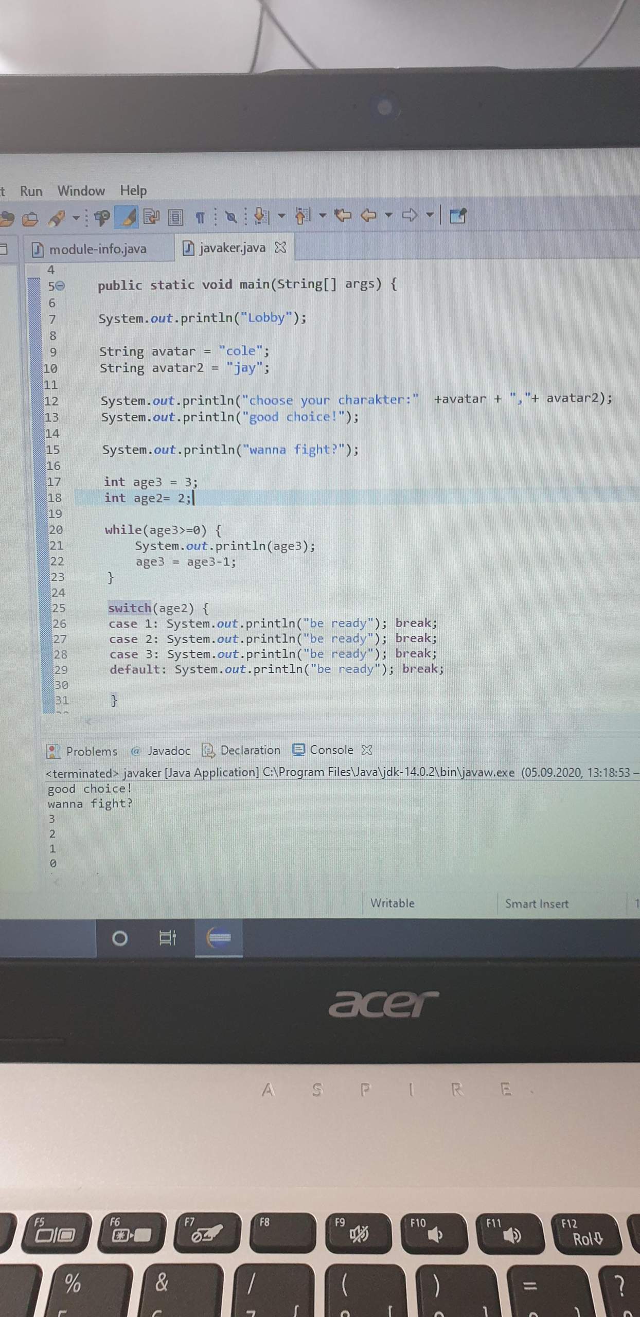Toggle Mark Occurrences highlighter in toolbar
Viewport: 640px width, 1317px height.
click(127, 217)
